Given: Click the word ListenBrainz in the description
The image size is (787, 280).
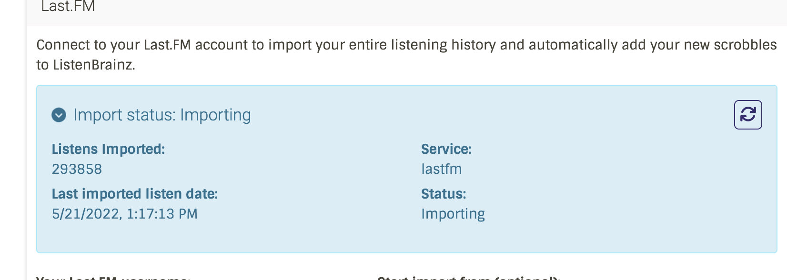Looking at the screenshot, I should tap(93, 65).
